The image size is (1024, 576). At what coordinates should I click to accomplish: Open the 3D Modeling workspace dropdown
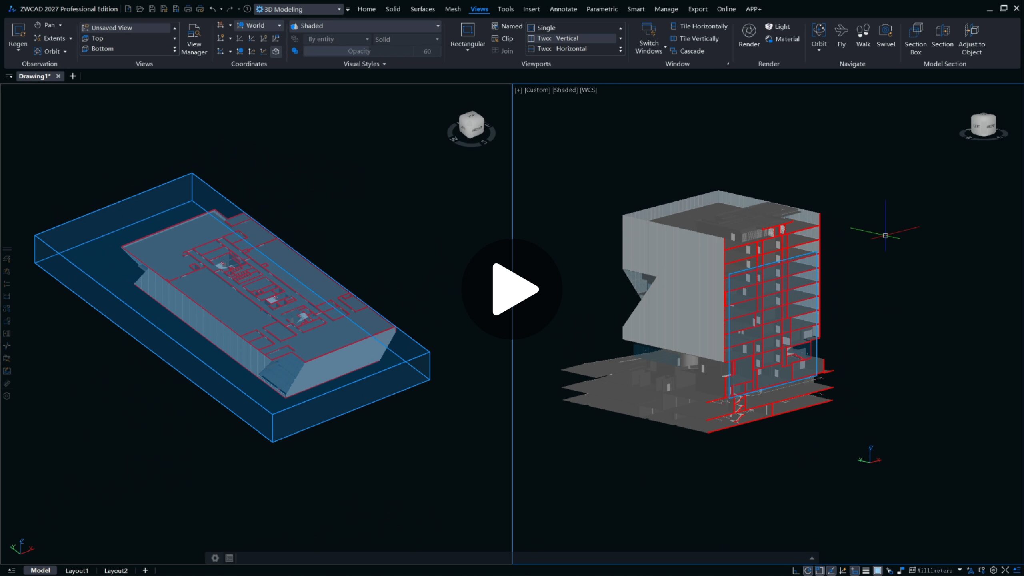338,9
